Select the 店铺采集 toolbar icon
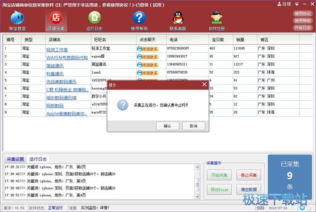 [56, 21]
